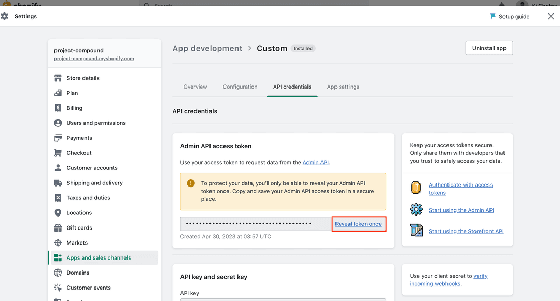Click the Users and permissions person icon
The height and width of the screenshot is (301, 560).
point(58,123)
